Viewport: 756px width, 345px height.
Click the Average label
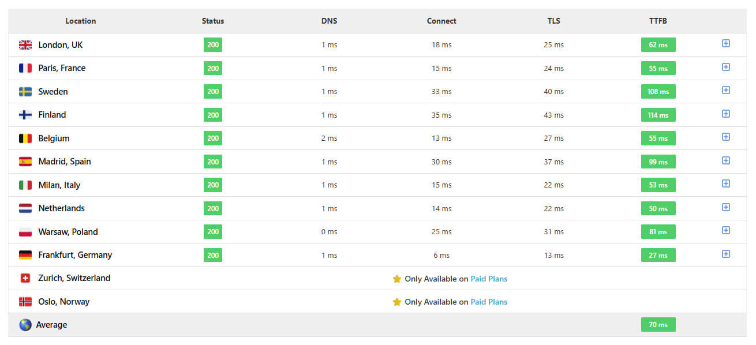tap(51, 325)
